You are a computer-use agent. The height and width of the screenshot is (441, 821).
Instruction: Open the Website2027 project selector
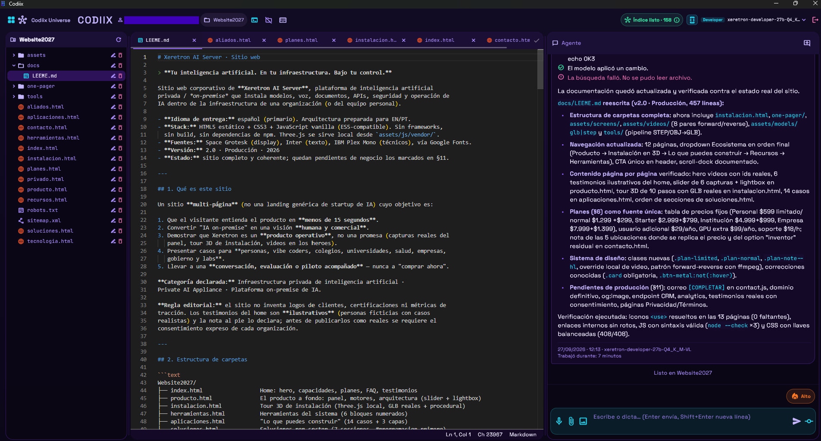point(224,20)
